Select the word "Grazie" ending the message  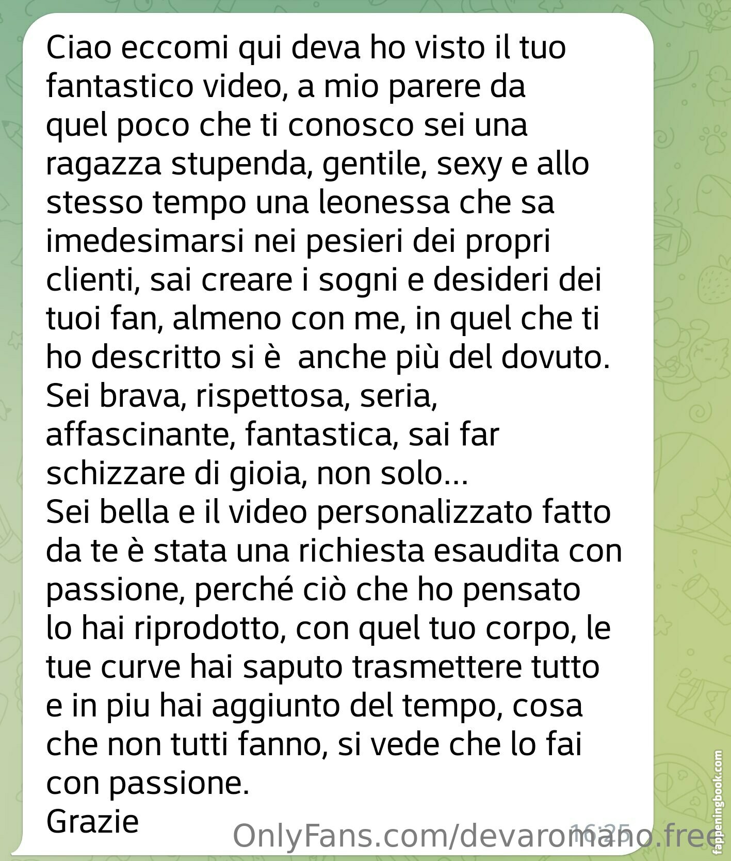point(93,821)
